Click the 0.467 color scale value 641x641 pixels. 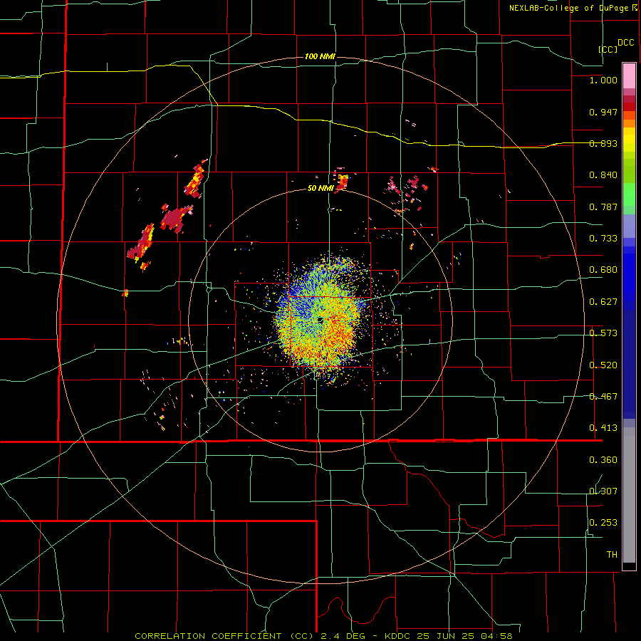[x=603, y=397]
